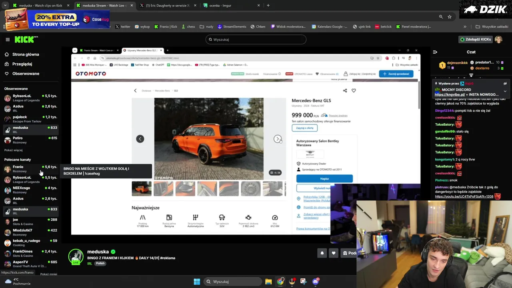
Task: Open user profile avatar menu
Action: click(498, 40)
